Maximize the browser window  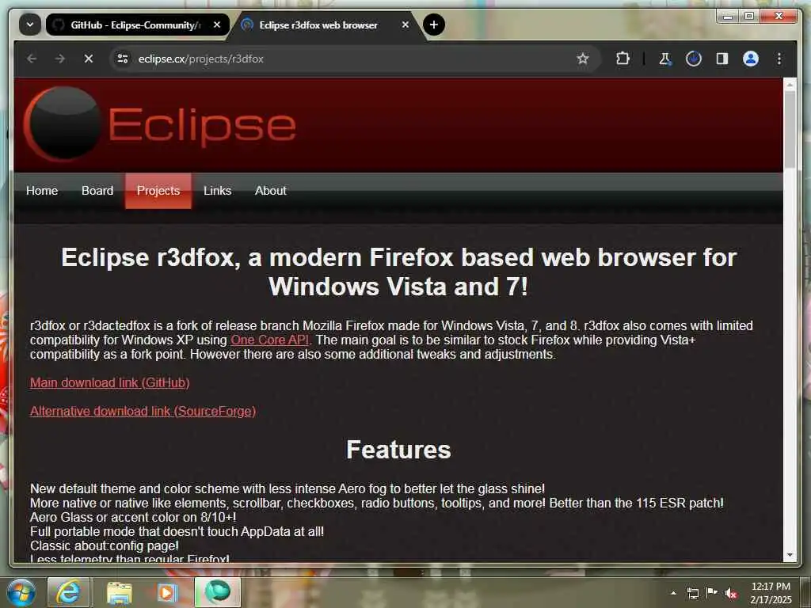point(749,17)
